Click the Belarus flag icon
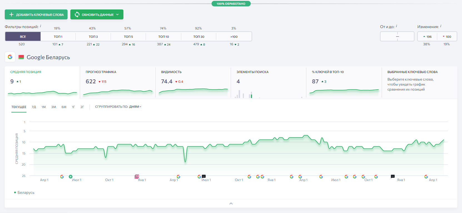 click(x=21, y=57)
